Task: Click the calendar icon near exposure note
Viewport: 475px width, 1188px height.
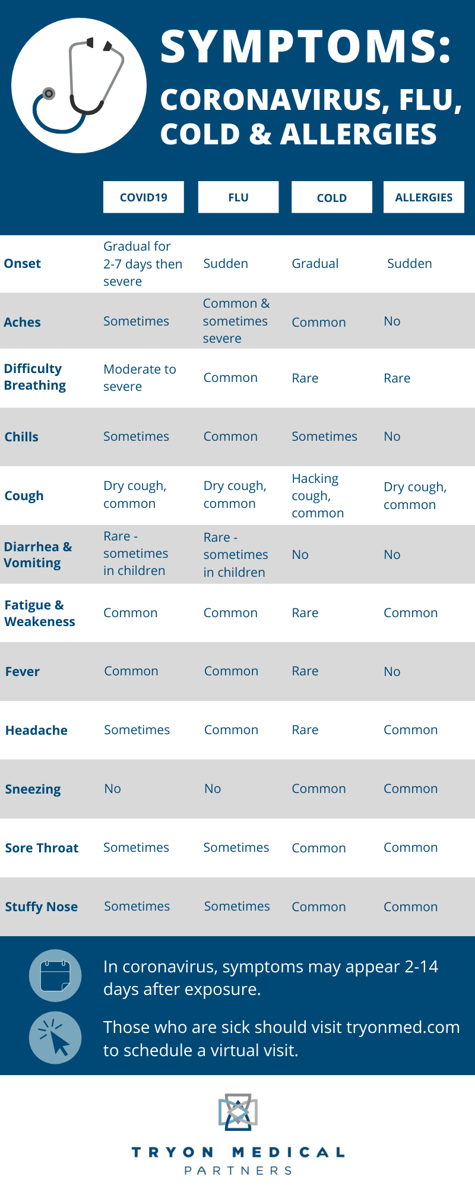Action: pos(55,975)
